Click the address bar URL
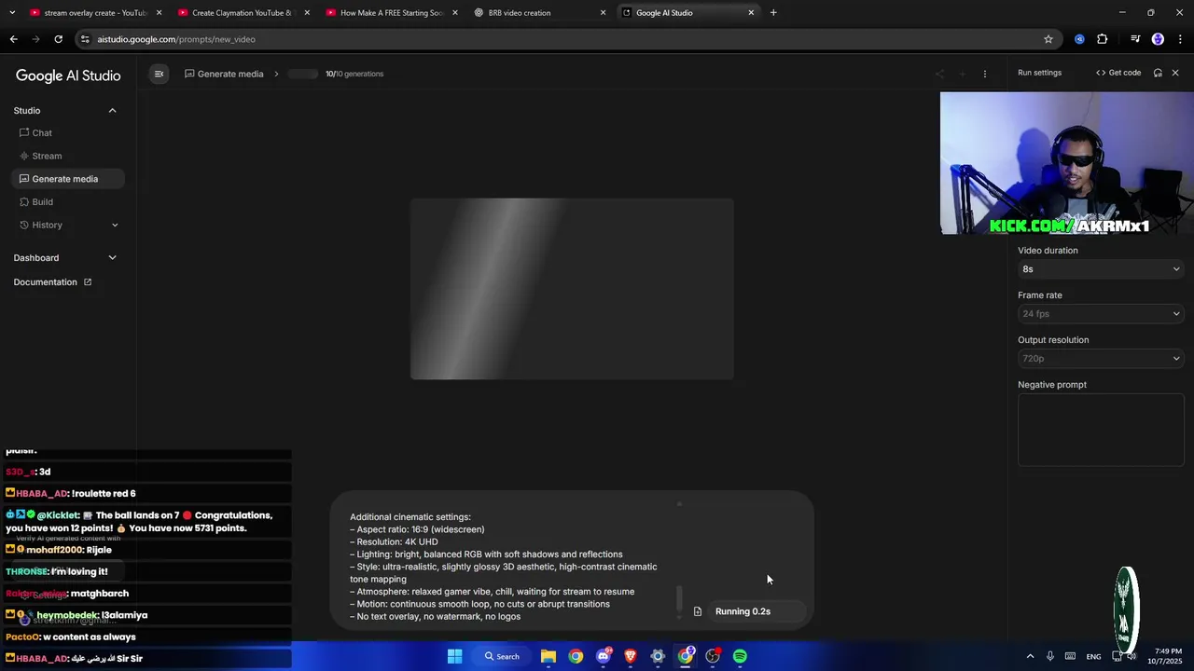 [x=176, y=39]
